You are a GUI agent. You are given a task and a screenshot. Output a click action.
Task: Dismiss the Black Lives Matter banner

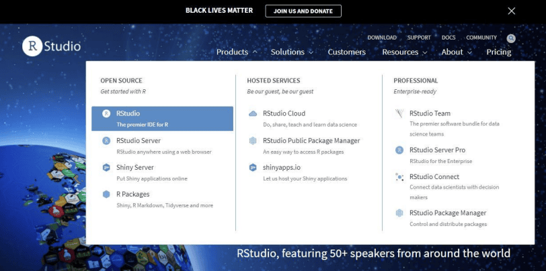click(512, 11)
